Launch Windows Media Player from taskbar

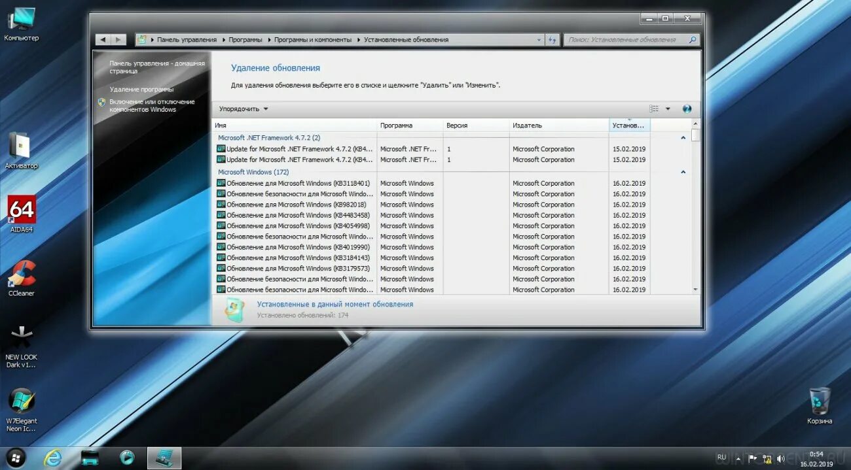127,458
